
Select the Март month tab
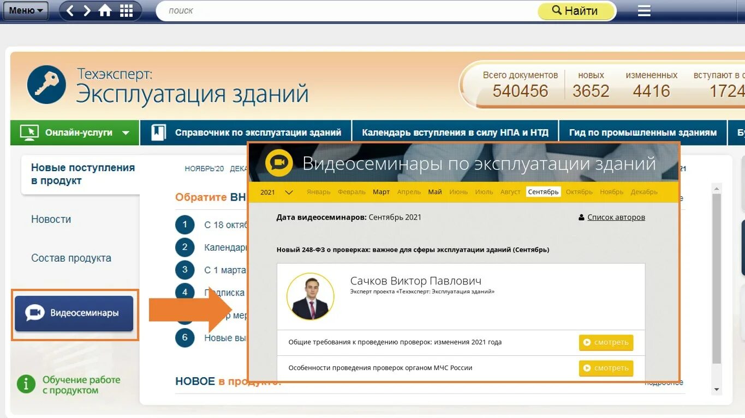tap(381, 192)
